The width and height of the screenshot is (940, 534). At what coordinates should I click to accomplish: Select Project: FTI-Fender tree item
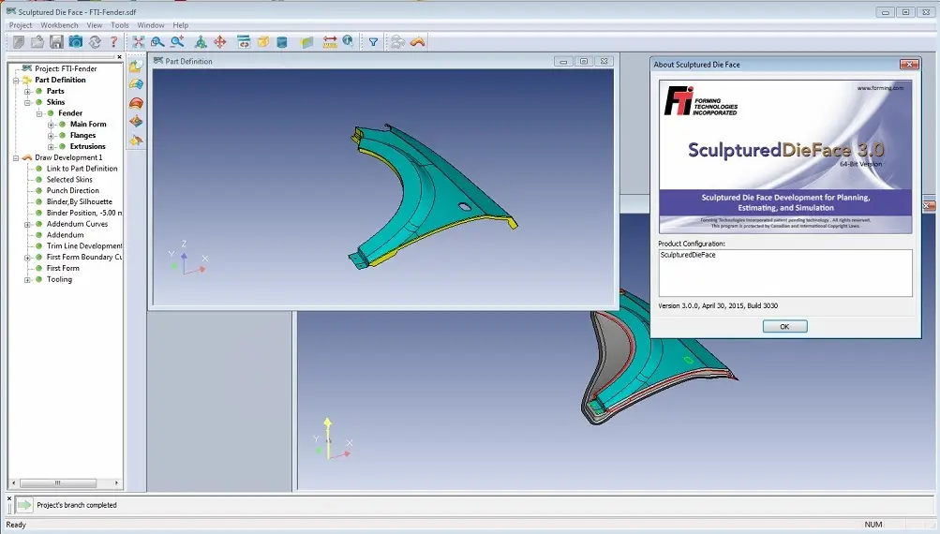[66, 69]
